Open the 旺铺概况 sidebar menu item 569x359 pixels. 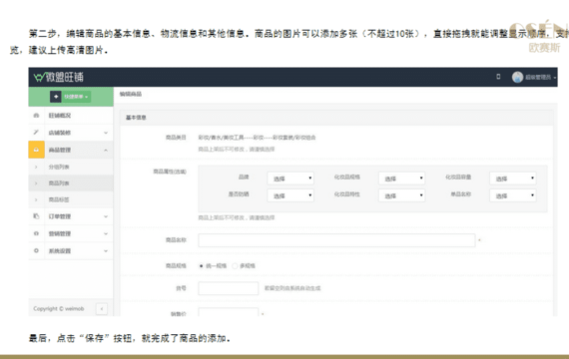click(71, 116)
